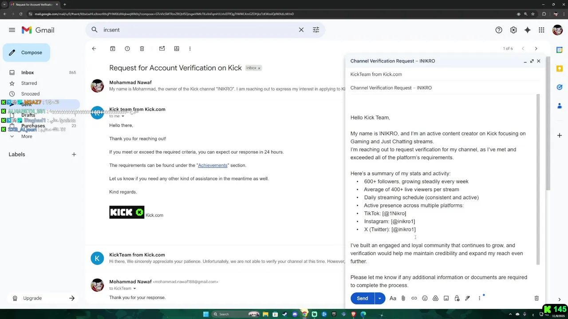
Task: Click the browser address bar URL
Action: pyautogui.click(x=164, y=14)
